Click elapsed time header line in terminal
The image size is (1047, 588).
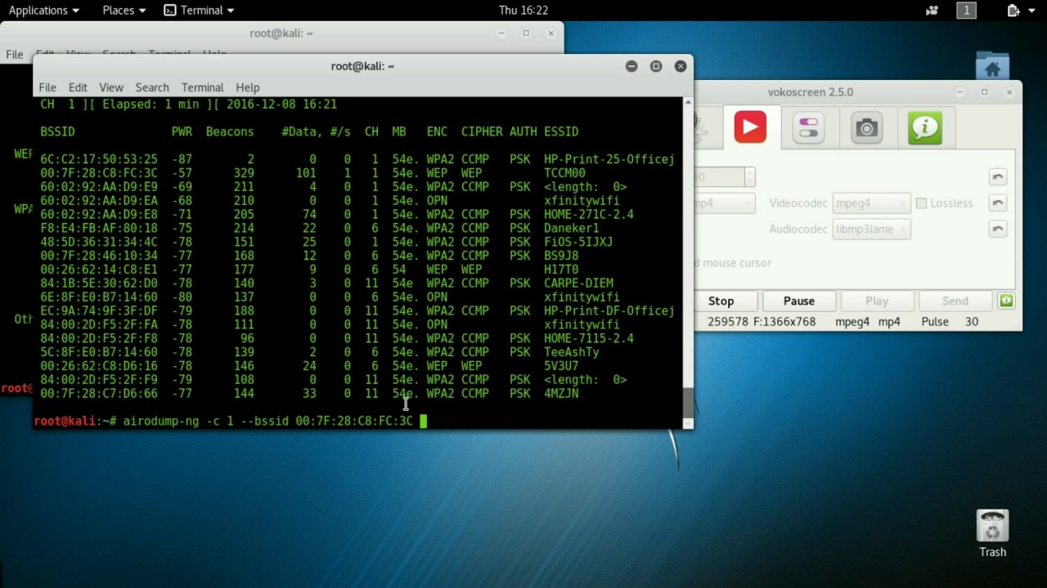point(188,105)
